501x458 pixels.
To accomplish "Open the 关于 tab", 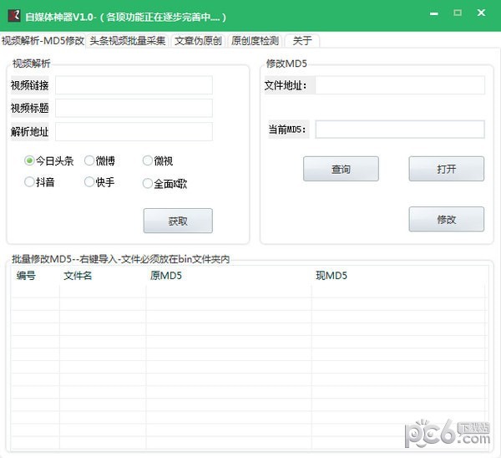I will point(302,41).
